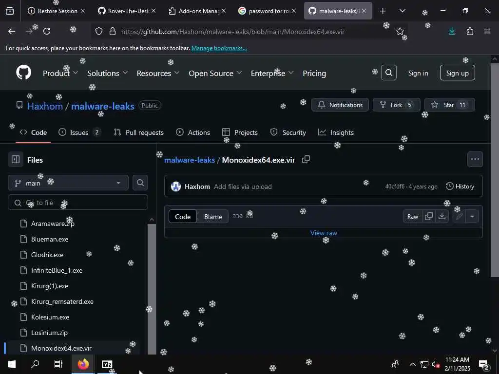Select Kolesium.exe in the file tree

coord(50,317)
